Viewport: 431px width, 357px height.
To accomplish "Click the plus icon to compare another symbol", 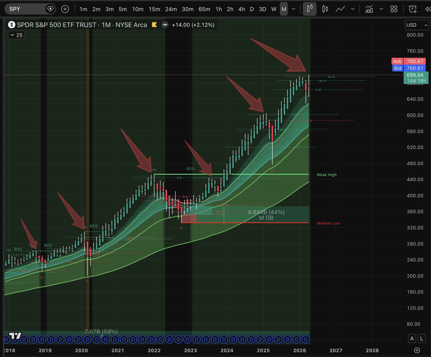I will 65,9.
